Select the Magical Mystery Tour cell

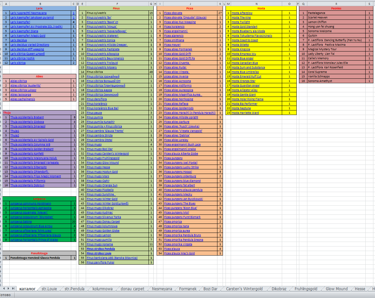336,49
